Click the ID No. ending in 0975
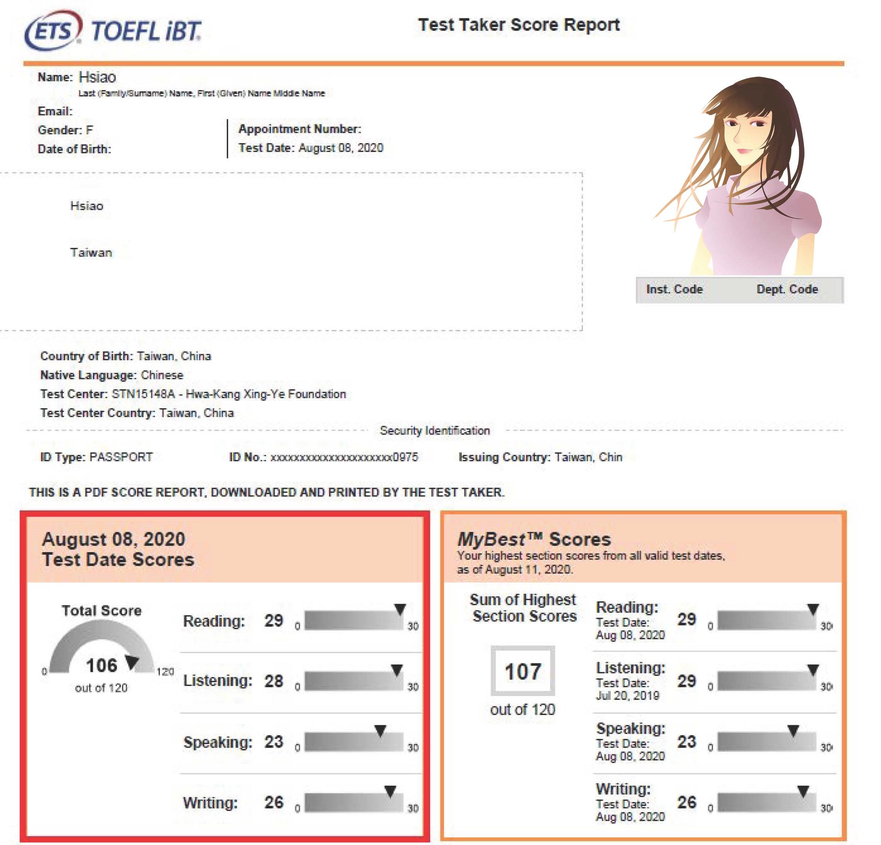Viewport: 881px width, 845px height. pyautogui.click(x=323, y=457)
